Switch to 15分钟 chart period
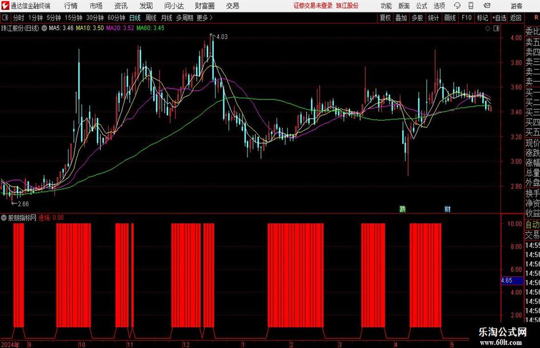This screenshot has height=348, width=540. click(x=73, y=18)
